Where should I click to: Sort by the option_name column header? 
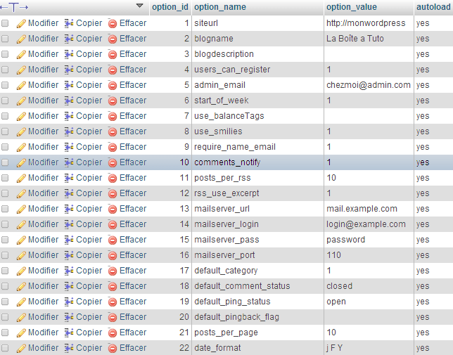click(219, 7)
